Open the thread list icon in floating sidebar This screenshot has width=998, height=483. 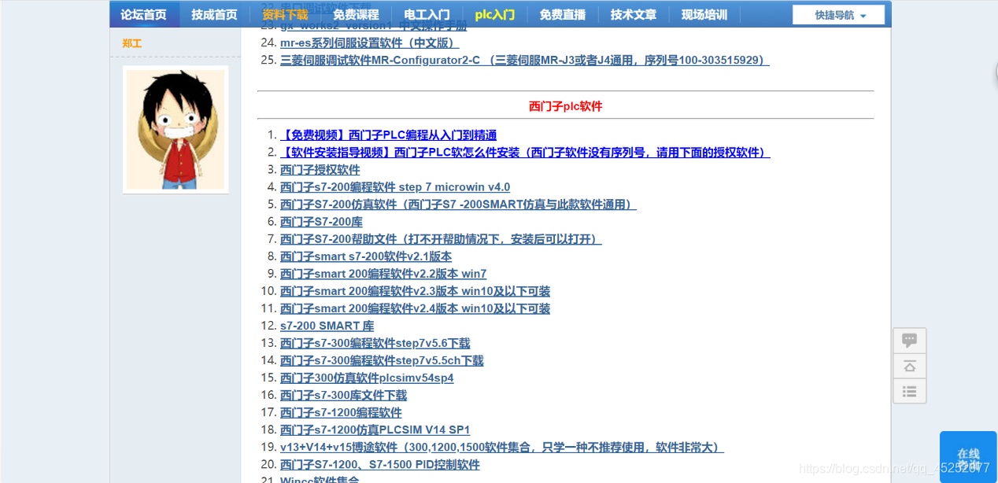point(909,391)
